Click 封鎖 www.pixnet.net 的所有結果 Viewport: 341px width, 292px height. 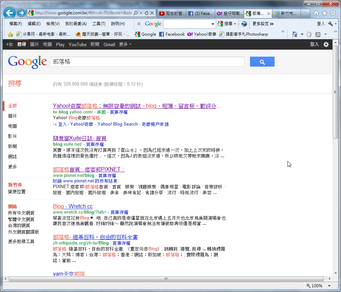click(85, 181)
